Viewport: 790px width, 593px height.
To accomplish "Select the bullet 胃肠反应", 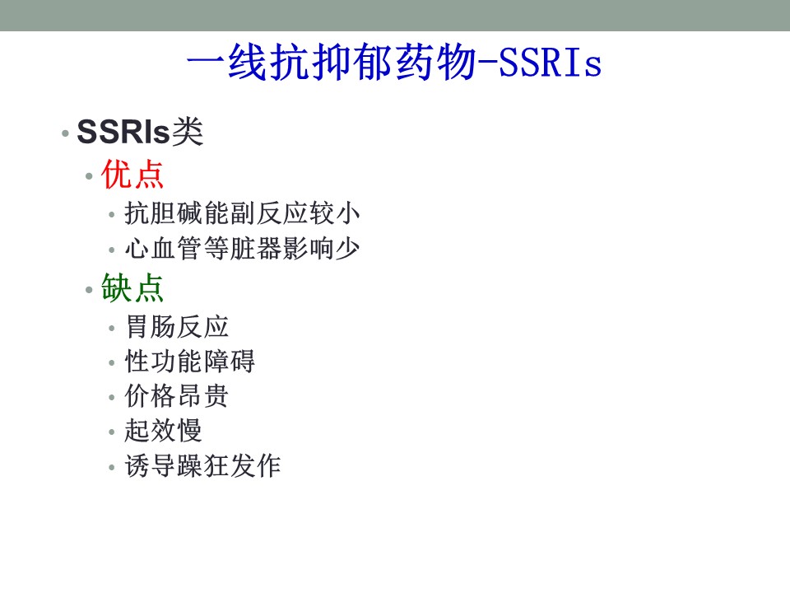I will tap(177, 326).
